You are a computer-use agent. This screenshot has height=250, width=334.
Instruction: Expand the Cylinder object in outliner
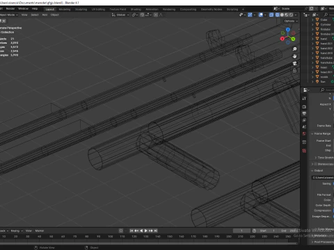pos(312,24)
